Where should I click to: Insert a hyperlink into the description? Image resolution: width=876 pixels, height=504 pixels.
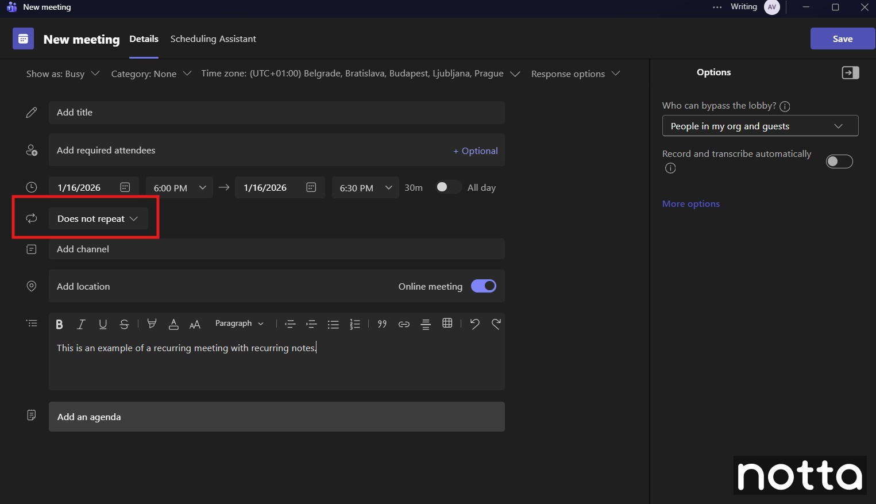pos(404,324)
